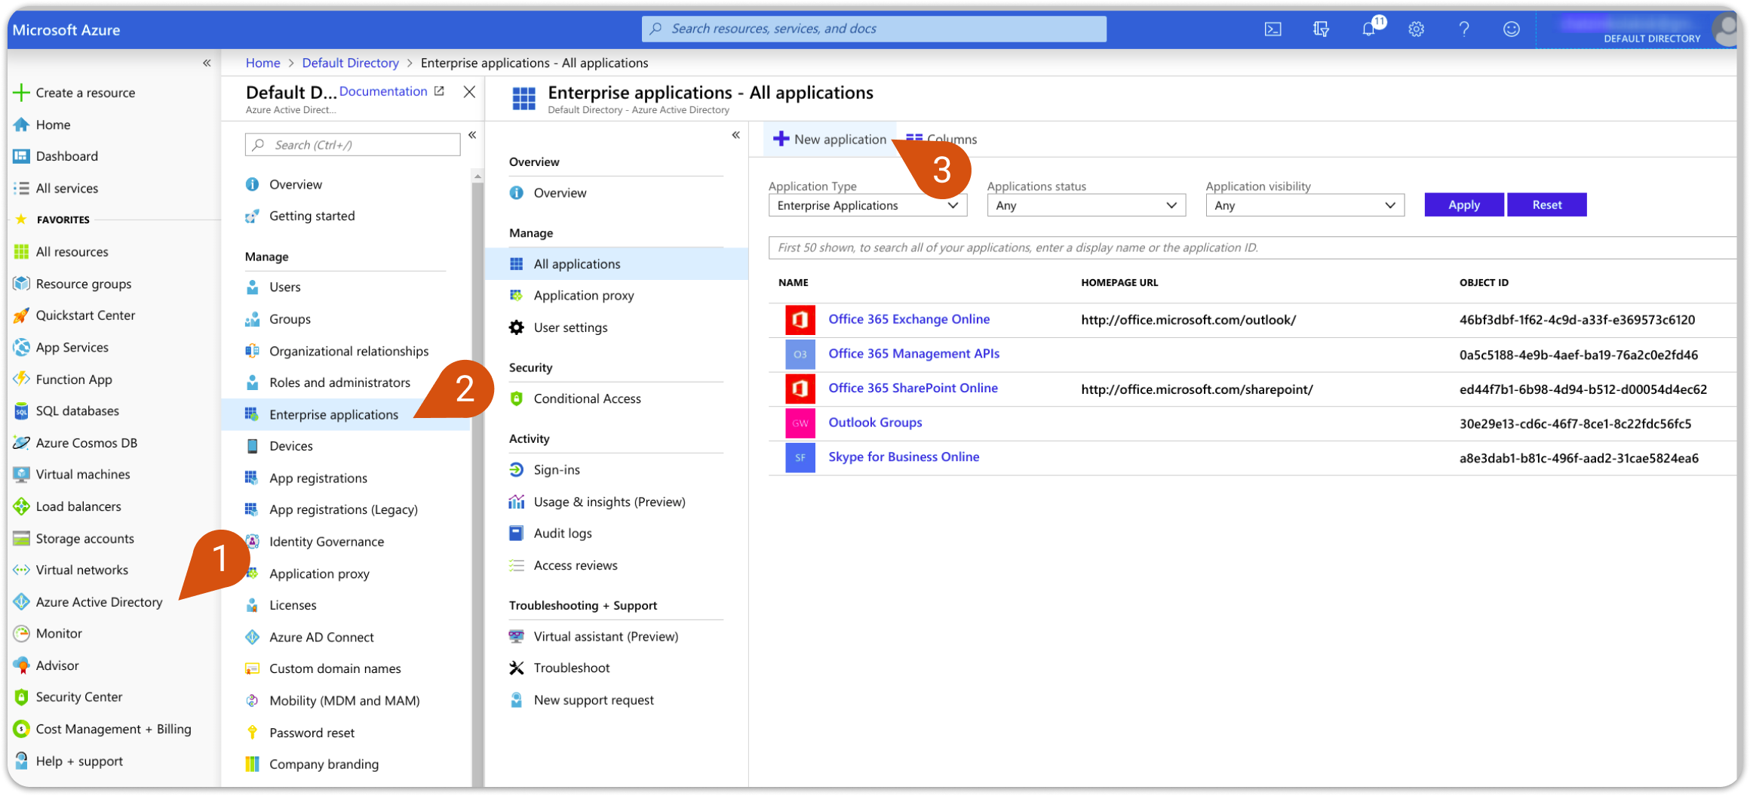Click the directory blade vertical scrollbar

(x=477, y=483)
